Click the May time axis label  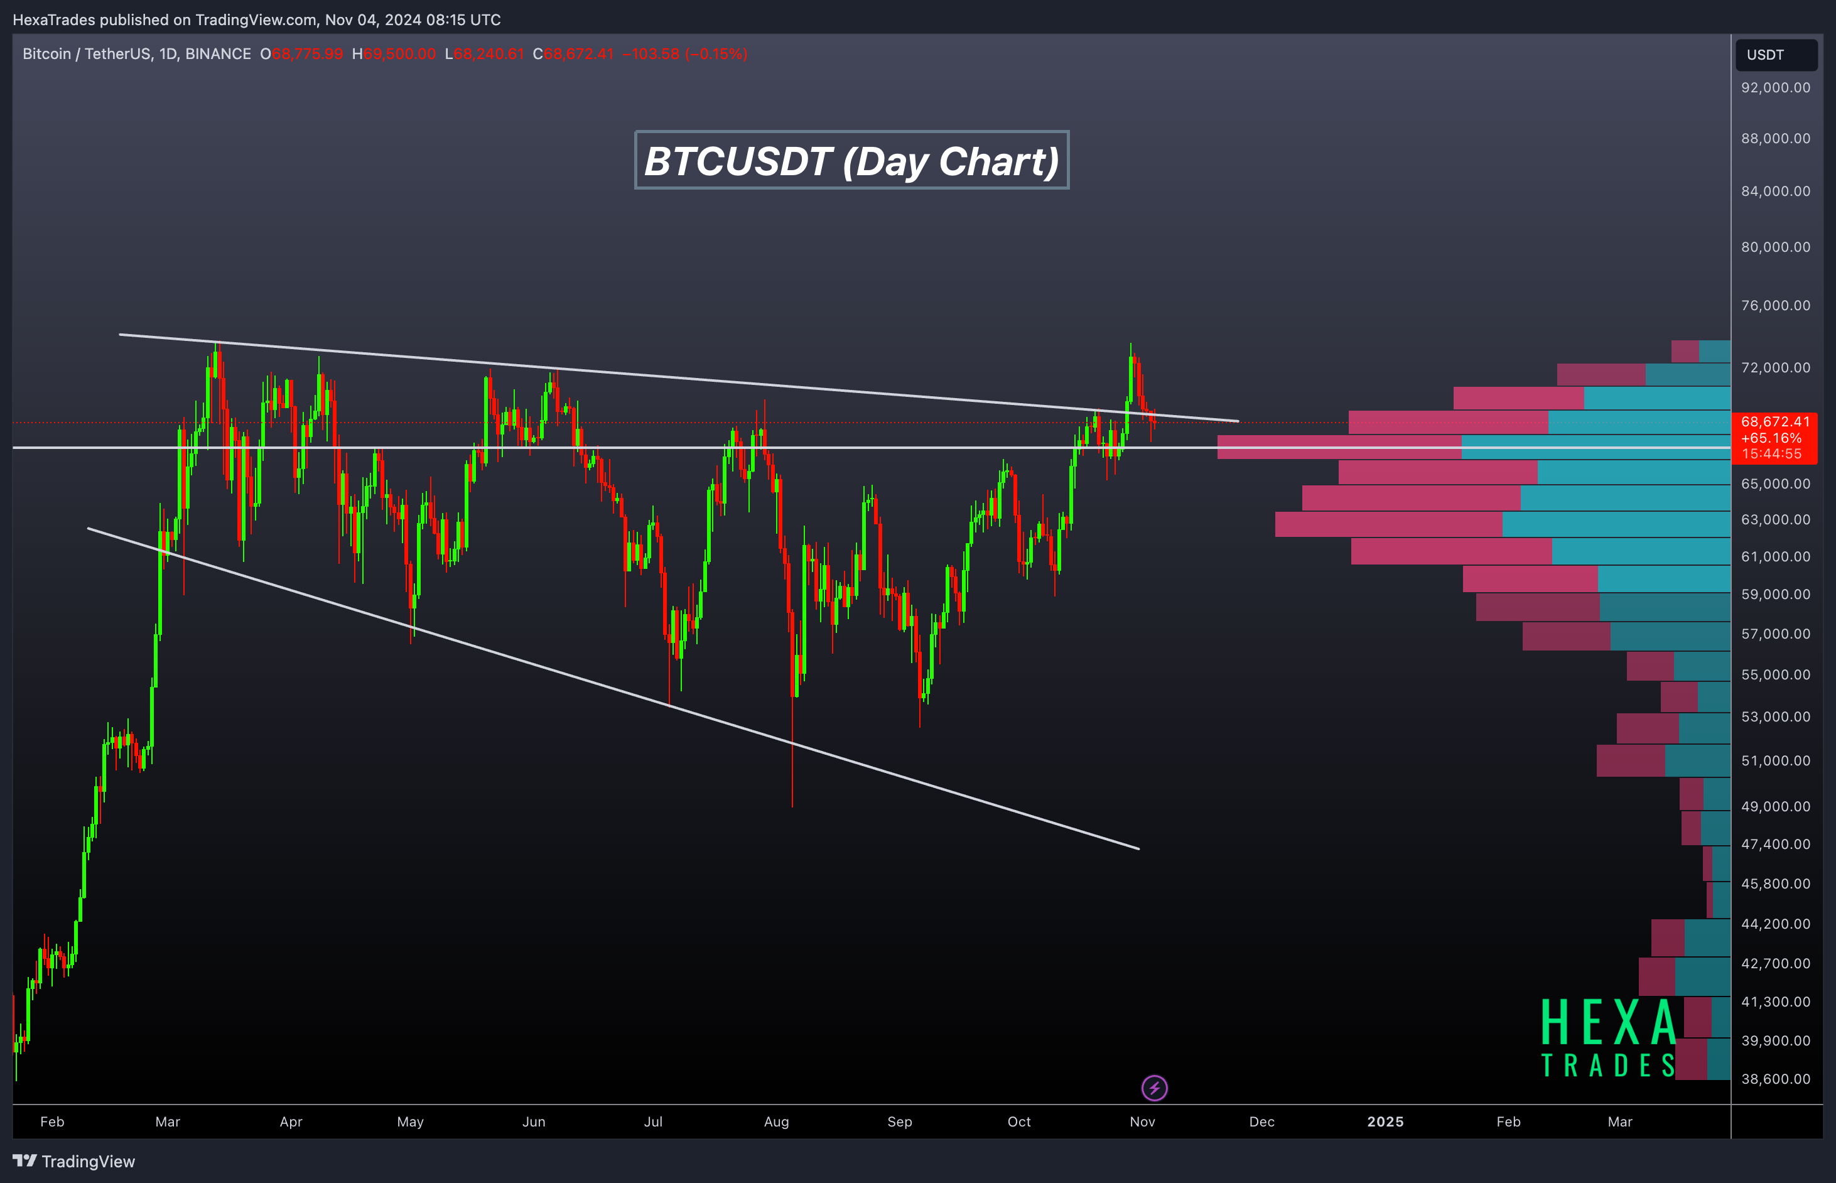410,1121
